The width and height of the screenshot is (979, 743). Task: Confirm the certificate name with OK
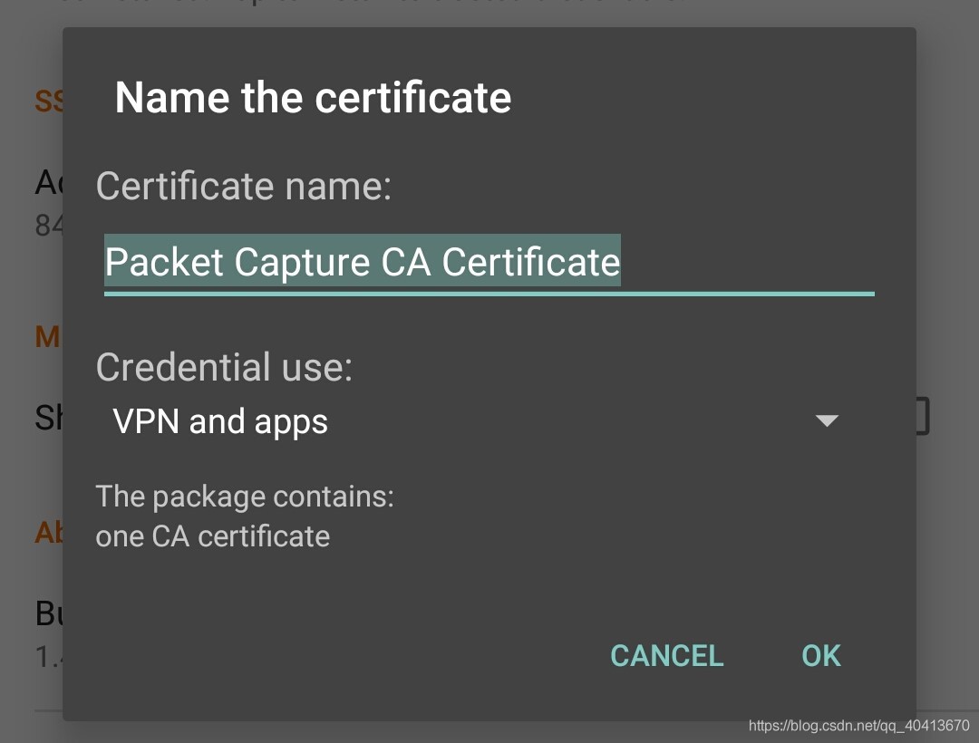[821, 655]
